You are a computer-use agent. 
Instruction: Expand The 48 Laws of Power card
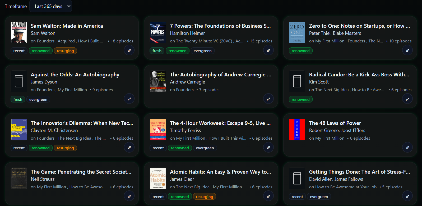click(x=407, y=148)
